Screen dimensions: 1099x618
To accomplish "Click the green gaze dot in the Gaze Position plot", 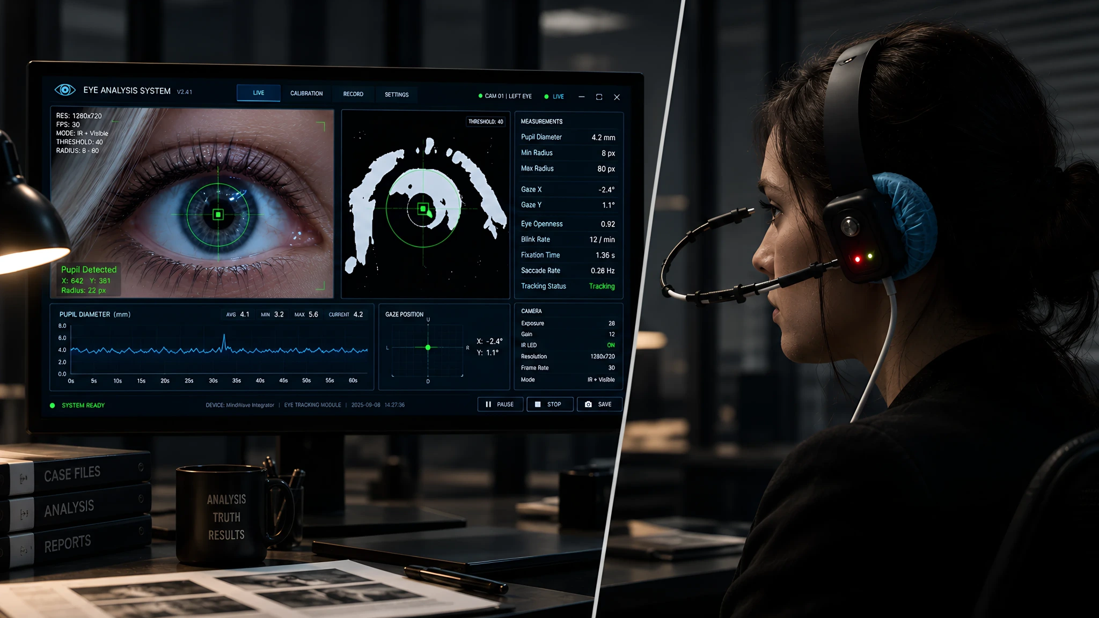I will (428, 348).
